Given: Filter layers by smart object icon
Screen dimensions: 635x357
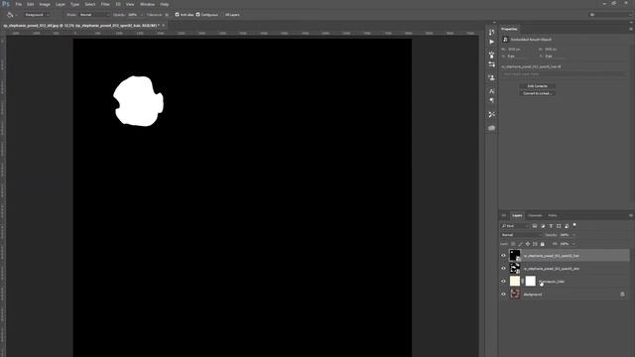Looking at the screenshot, I should pyautogui.click(x=567, y=226).
